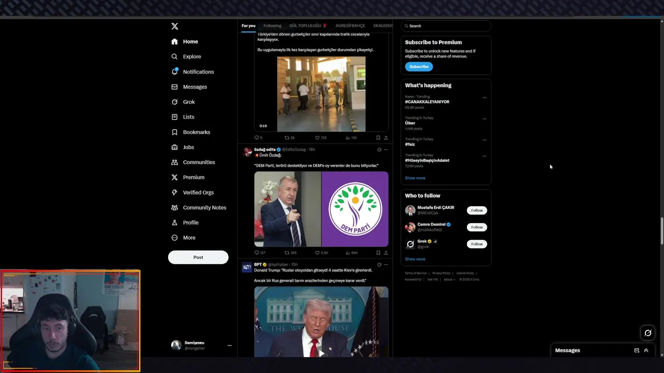Click the Subscribe to Premium button

tap(419, 66)
